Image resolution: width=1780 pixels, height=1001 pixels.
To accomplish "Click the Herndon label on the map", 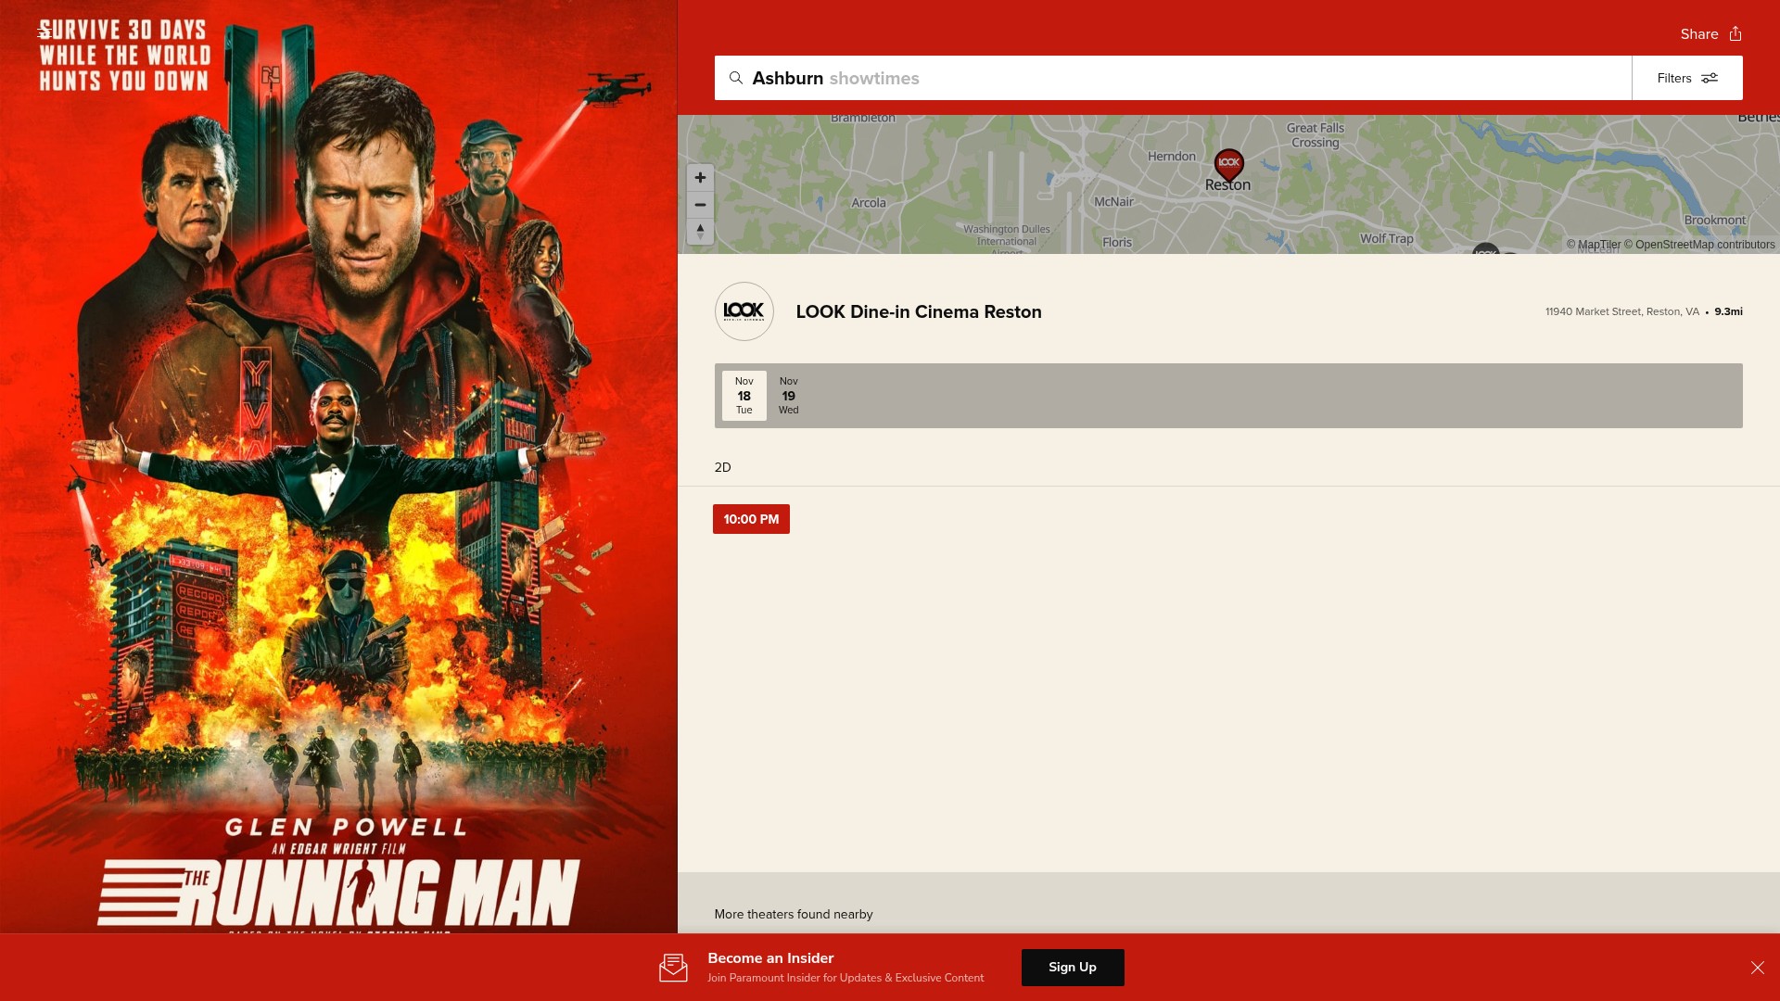I will [x=1172, y=157].
